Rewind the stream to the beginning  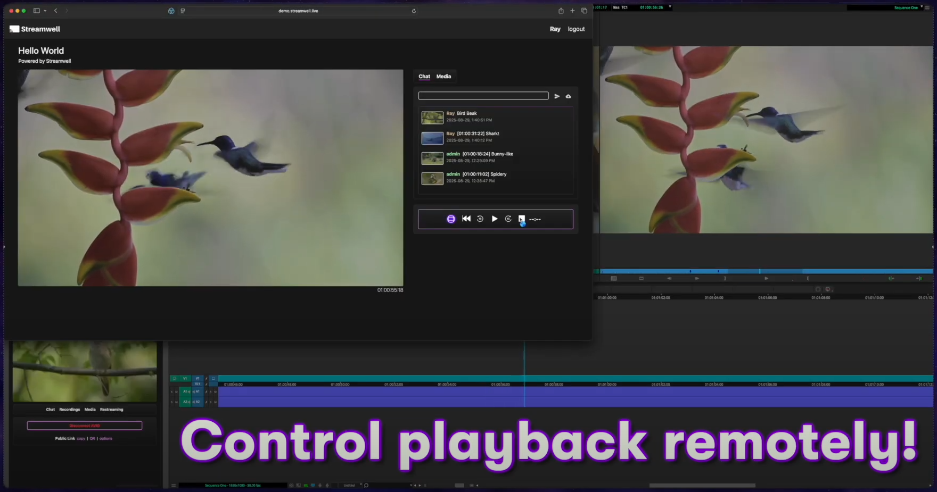point(466,219)
